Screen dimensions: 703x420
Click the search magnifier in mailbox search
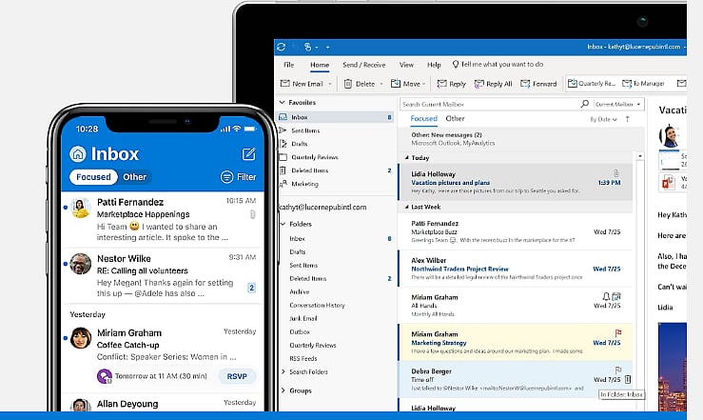[x=583, y=104]
